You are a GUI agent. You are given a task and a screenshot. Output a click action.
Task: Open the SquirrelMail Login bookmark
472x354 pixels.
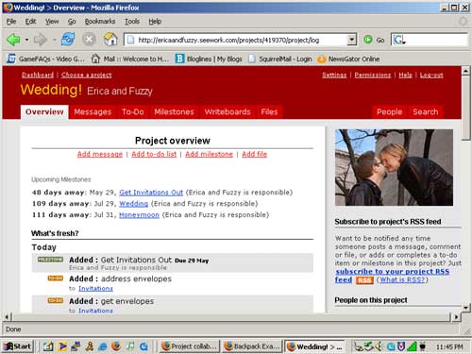click(280, 59)
